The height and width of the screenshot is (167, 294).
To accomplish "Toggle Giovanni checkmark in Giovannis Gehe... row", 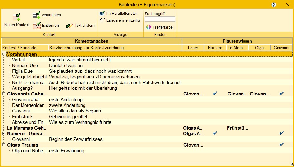I will point(281,94).
